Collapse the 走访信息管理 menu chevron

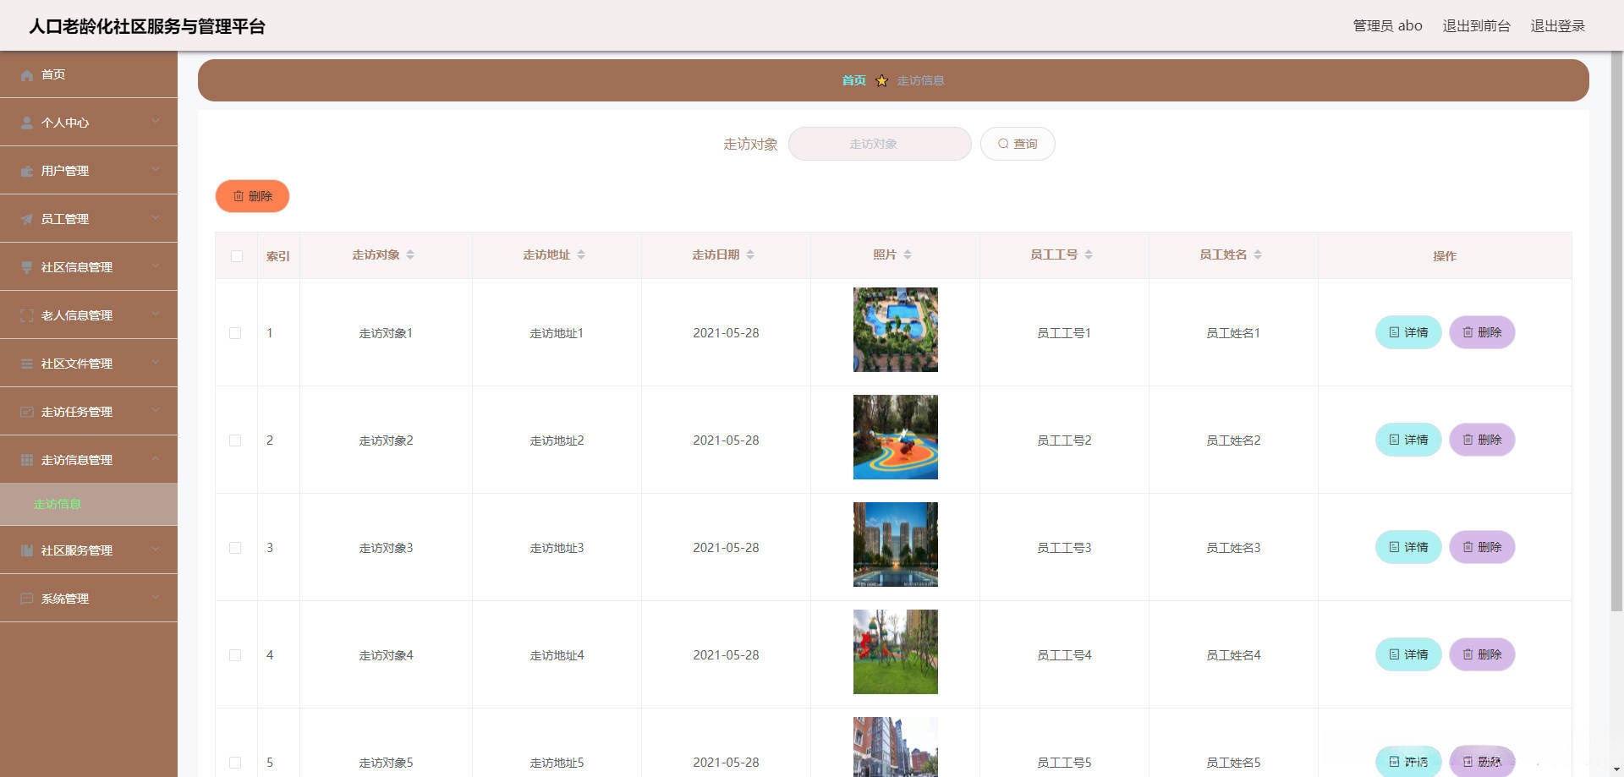coord(156,459)
